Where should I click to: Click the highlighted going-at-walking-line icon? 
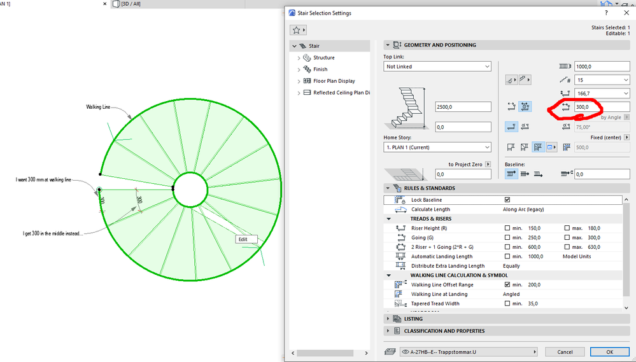[x=526, y=107]
